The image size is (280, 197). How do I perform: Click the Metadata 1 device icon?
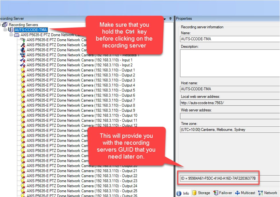23,55
